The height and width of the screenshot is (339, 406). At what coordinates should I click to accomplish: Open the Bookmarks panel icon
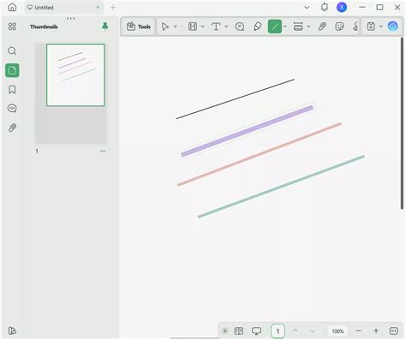(x=12, y=90)
